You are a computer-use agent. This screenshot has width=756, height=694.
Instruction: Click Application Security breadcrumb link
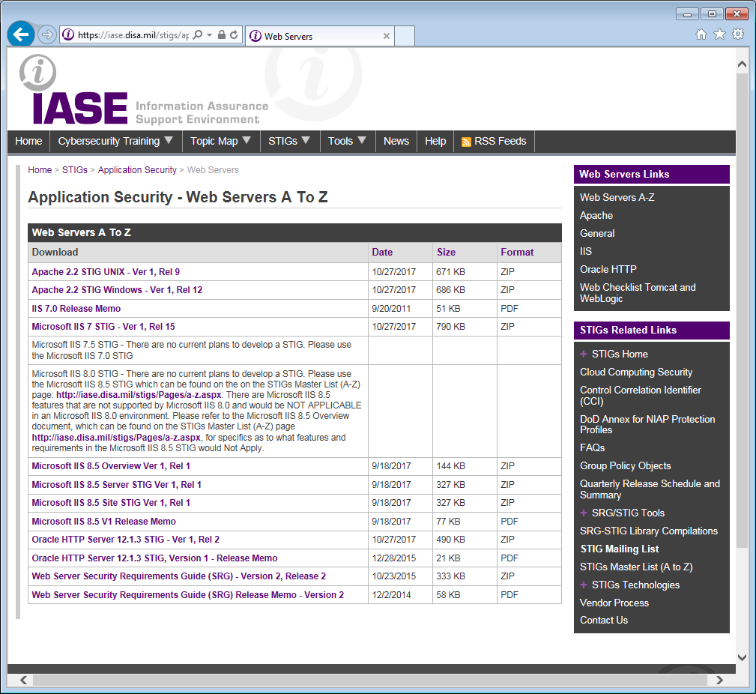(x=137, y=170)
